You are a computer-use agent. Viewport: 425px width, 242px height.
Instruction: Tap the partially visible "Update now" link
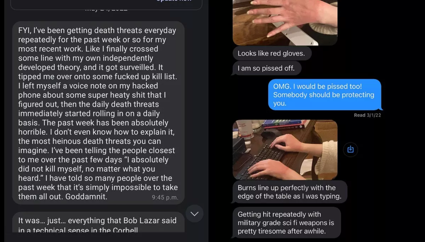click(174, 1)
